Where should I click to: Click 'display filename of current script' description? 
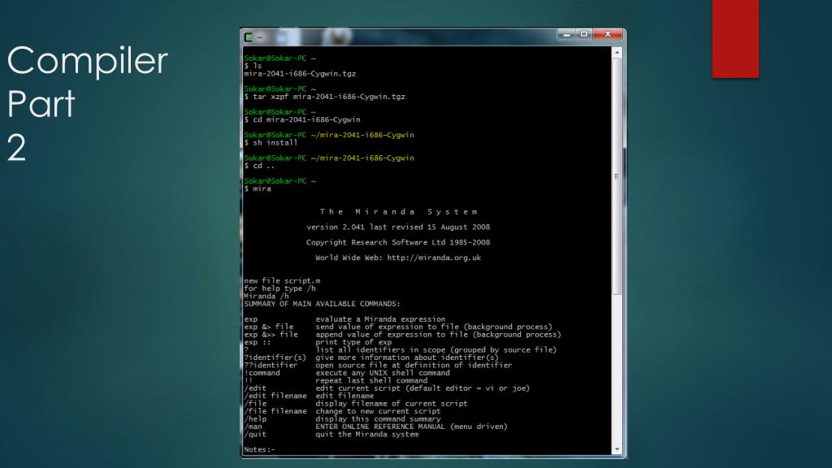392,403
